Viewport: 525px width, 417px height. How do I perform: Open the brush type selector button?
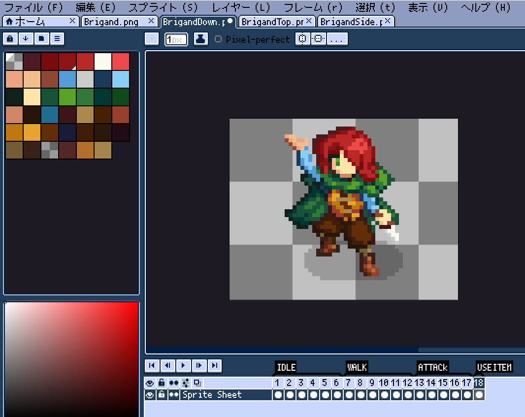point(152,39)
